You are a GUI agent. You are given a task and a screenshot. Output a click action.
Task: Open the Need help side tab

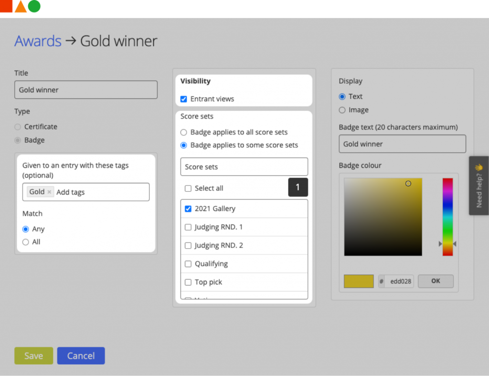pyautogui.click(x=478, y=186)
